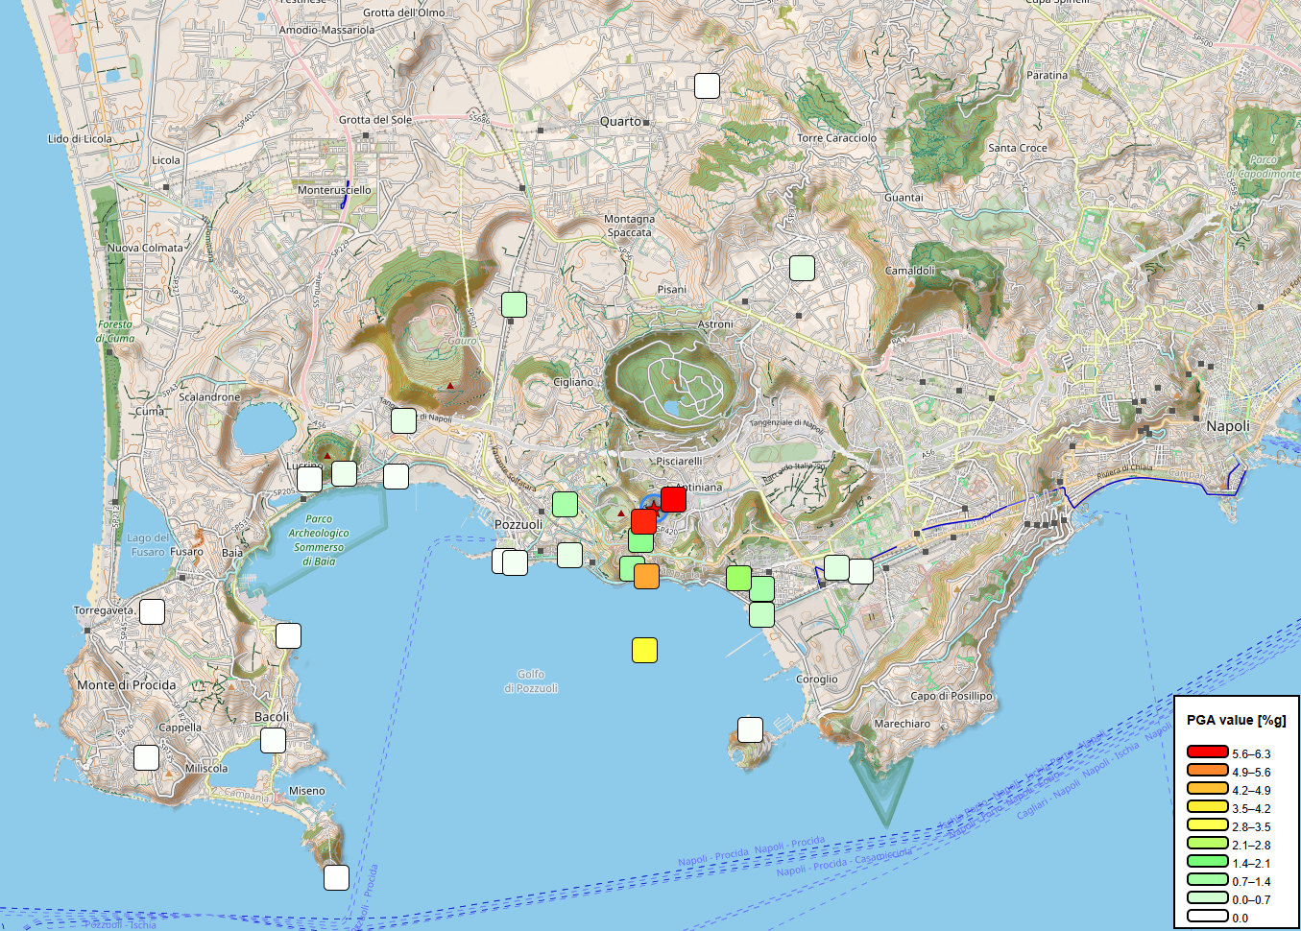The image size is (1301, 931).
Task: Select the pale green marker near the Gauro crater
Action: 514,306
